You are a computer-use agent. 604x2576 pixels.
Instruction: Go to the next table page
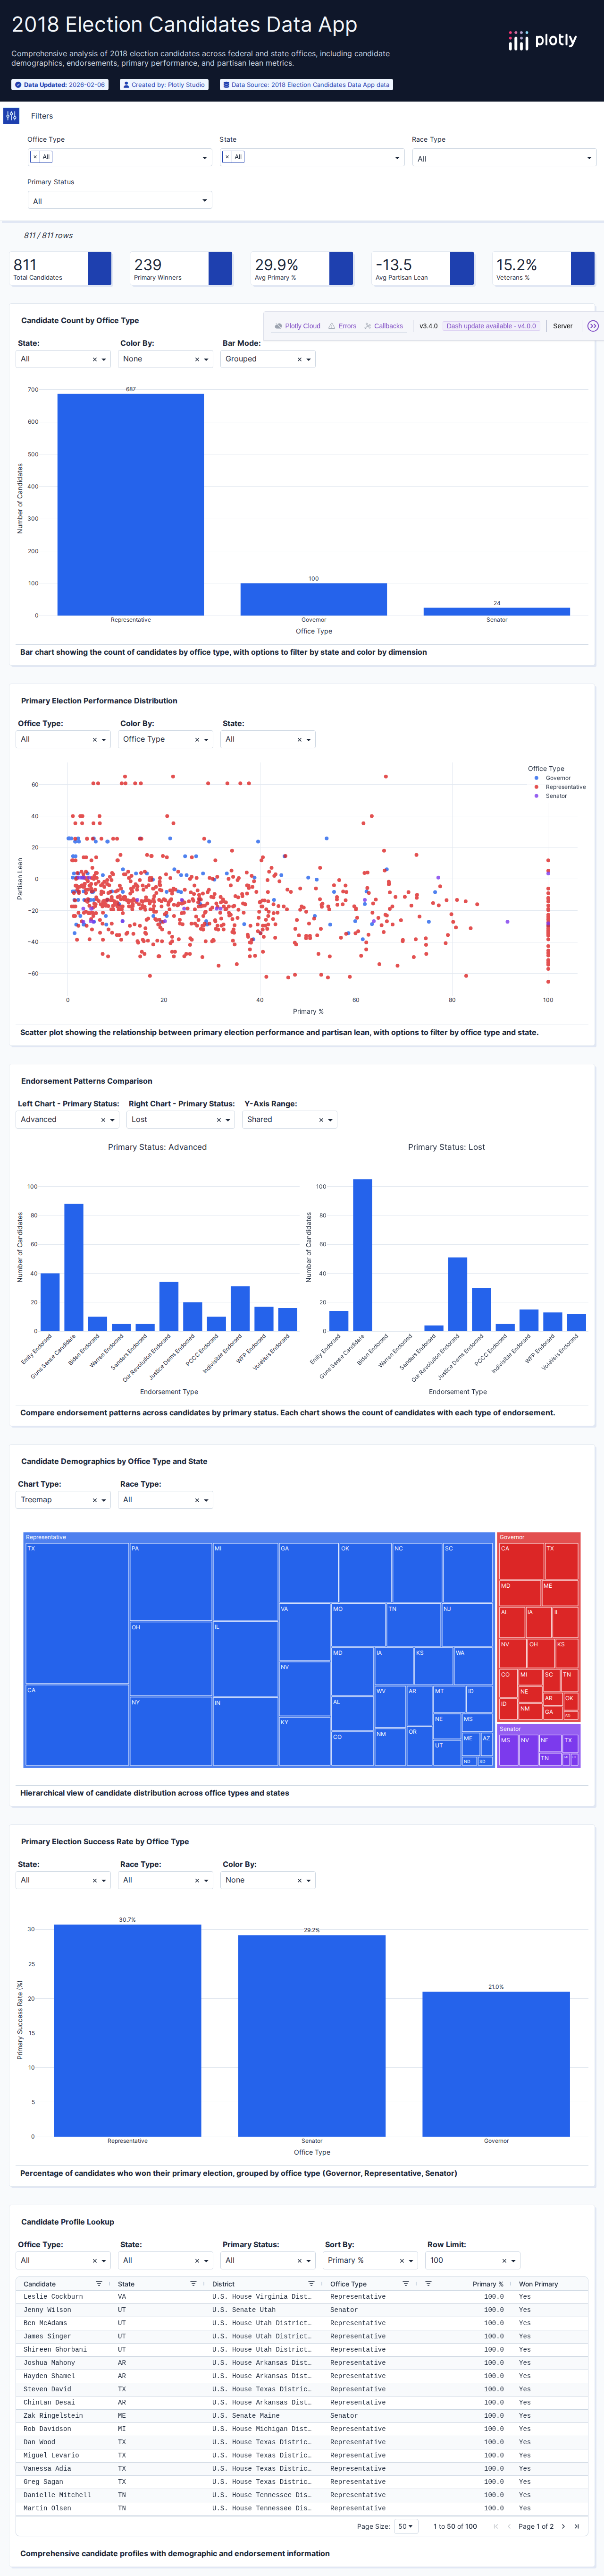(x=563, y=2526)
